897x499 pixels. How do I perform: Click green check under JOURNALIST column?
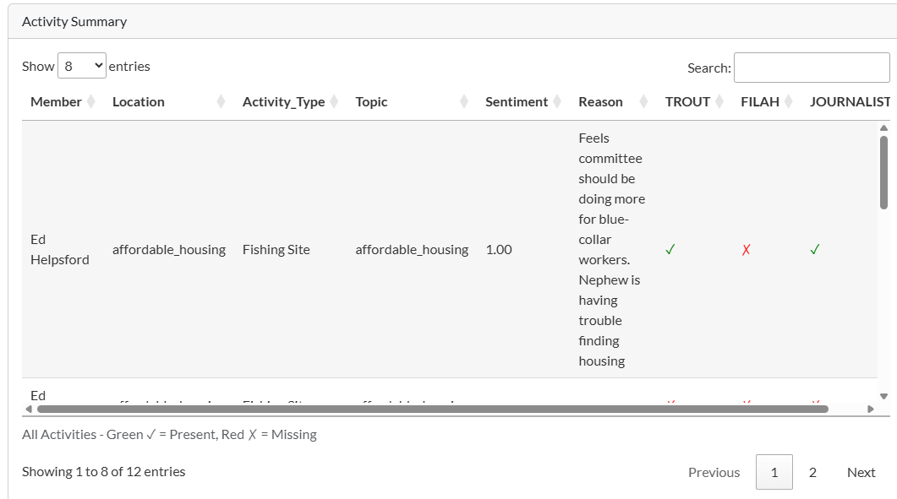815,250
